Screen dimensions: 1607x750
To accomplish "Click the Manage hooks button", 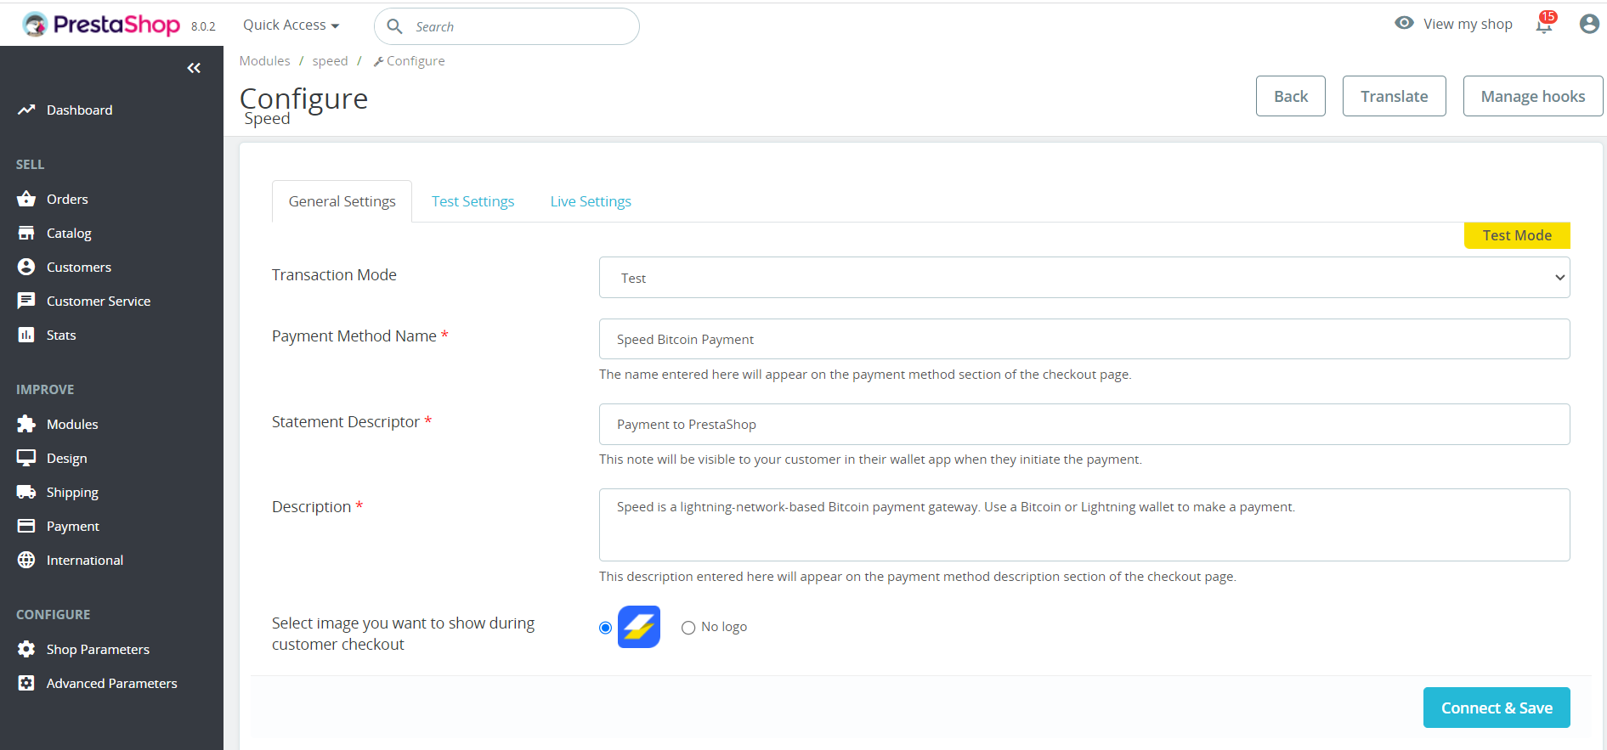I will (x=1532, y=96).
